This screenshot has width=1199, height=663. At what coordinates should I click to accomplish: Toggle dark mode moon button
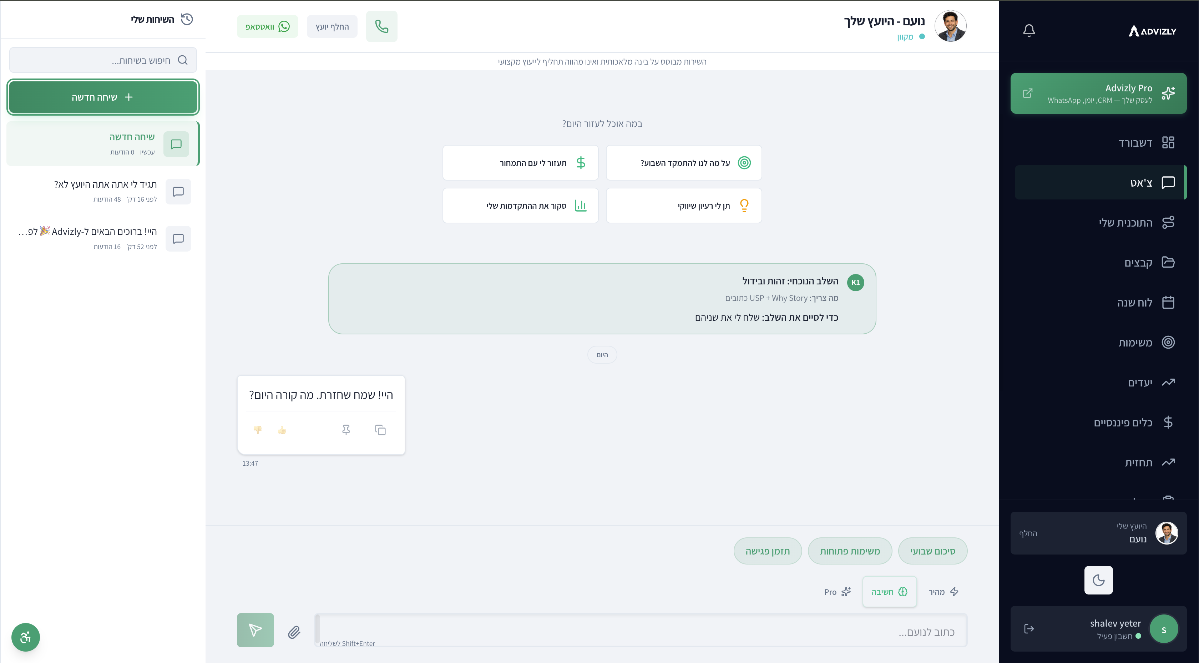click(1098, 580)
